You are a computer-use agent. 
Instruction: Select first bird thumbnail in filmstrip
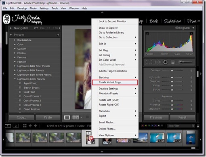click(23, 138)
